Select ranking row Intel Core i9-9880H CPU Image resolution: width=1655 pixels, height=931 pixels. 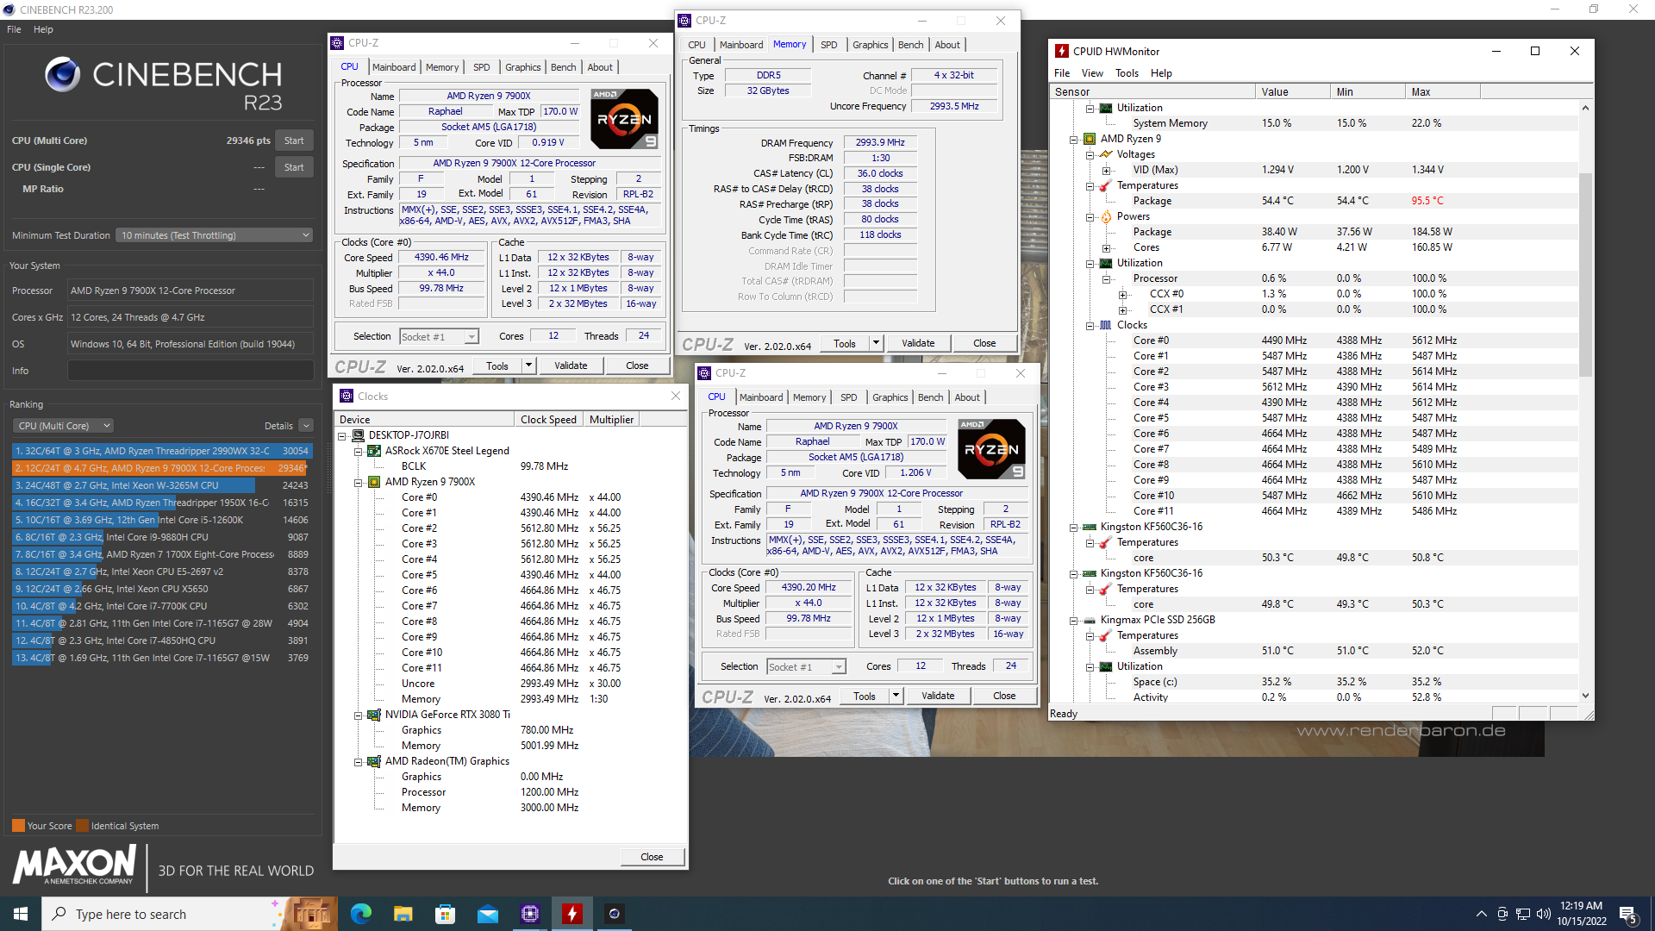click(x=162, y=537)
